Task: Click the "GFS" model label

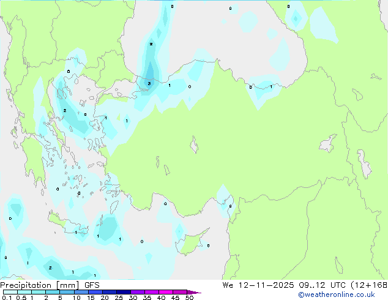Action: (92, 285)
